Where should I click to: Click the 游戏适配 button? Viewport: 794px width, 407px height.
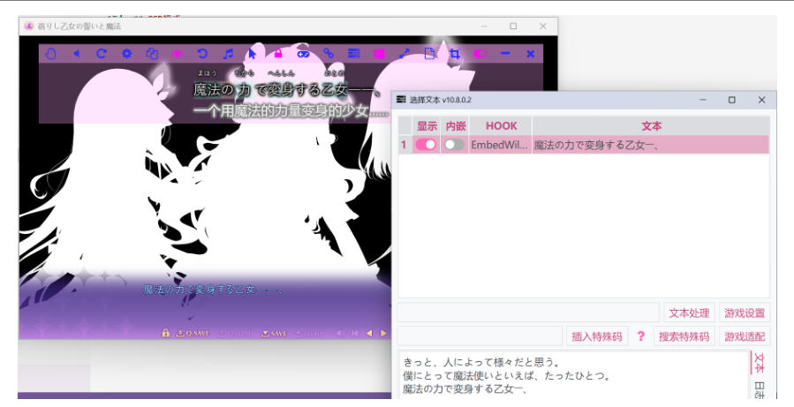(x=745, y=336)
